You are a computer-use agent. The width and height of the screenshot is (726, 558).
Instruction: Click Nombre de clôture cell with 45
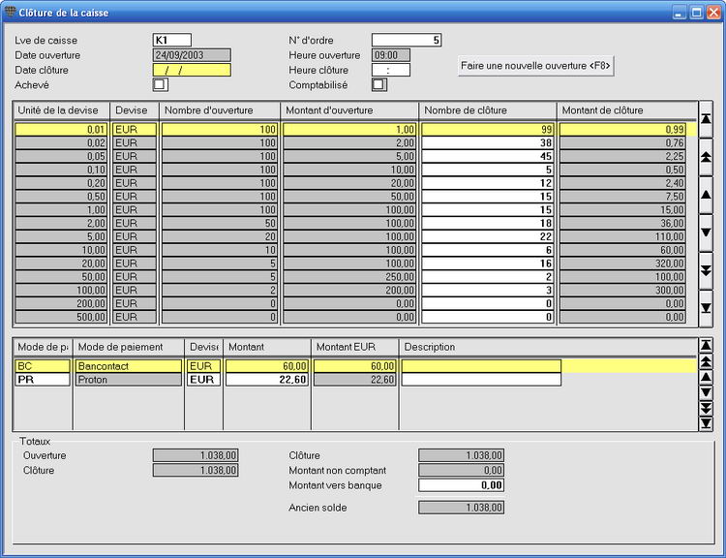488,156
